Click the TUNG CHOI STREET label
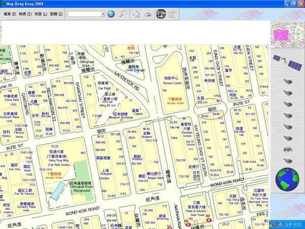This screenshot has height=229, width=305. tap(218, 68)
